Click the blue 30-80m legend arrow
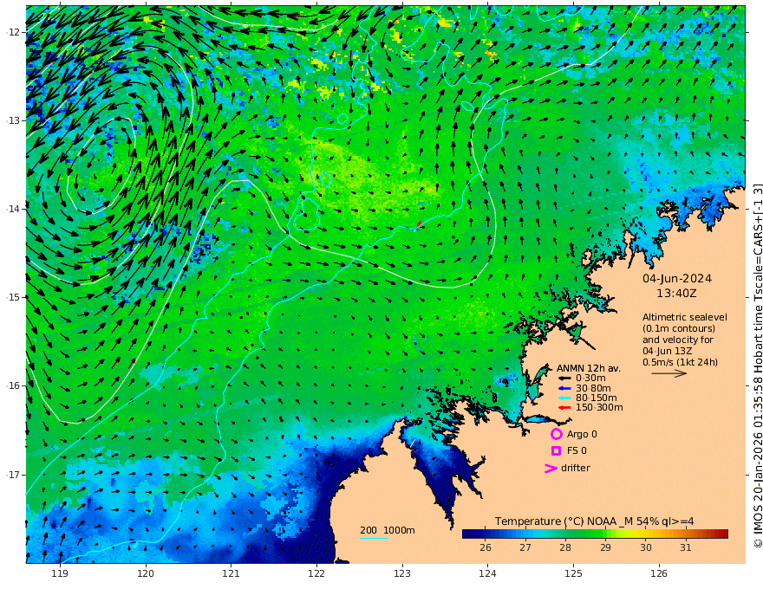 coord(564,388)
